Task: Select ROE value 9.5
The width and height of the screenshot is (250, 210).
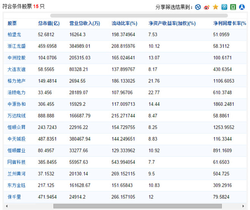Action: (x=152, y=174)
